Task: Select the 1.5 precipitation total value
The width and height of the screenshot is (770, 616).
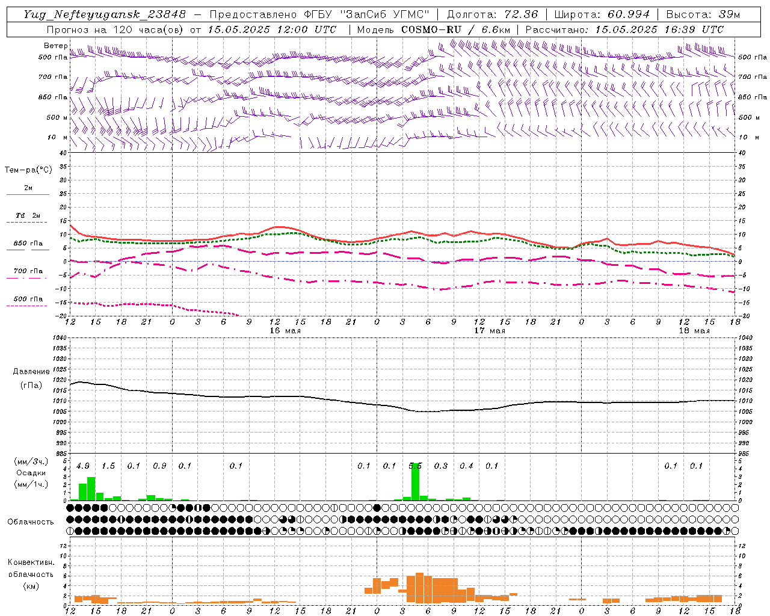Action: click(x=108, y=466)
